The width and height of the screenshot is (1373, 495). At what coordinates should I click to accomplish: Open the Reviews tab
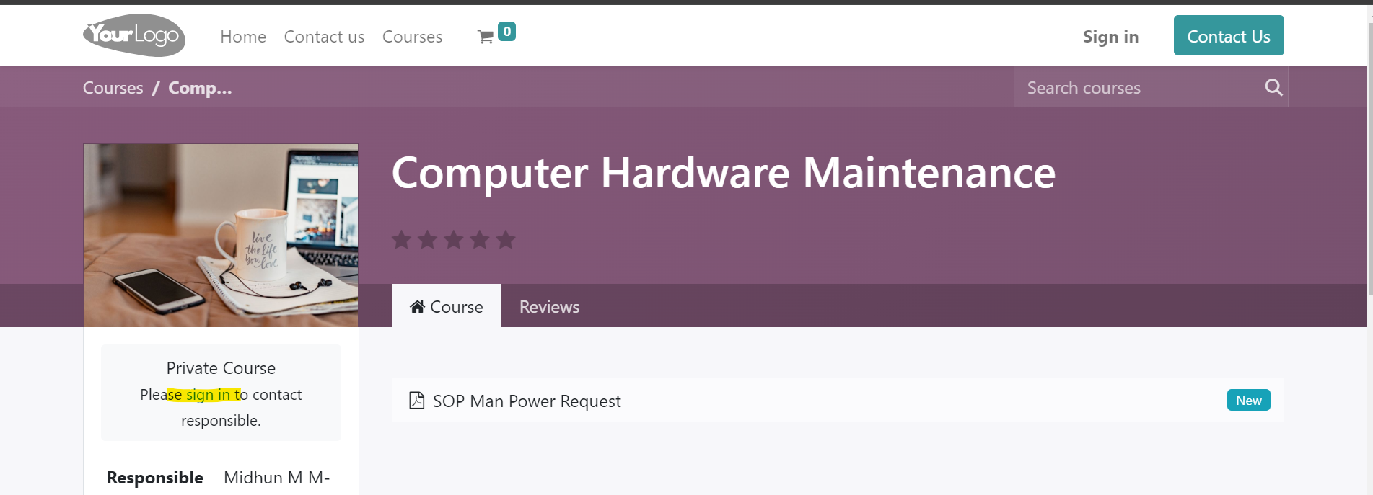[x=549, y=307]
